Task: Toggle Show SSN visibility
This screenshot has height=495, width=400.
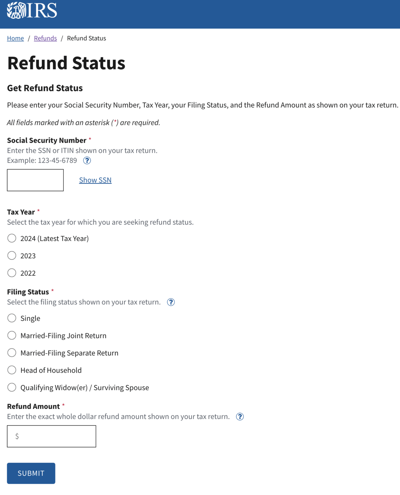Action: (x=95, y=180)
